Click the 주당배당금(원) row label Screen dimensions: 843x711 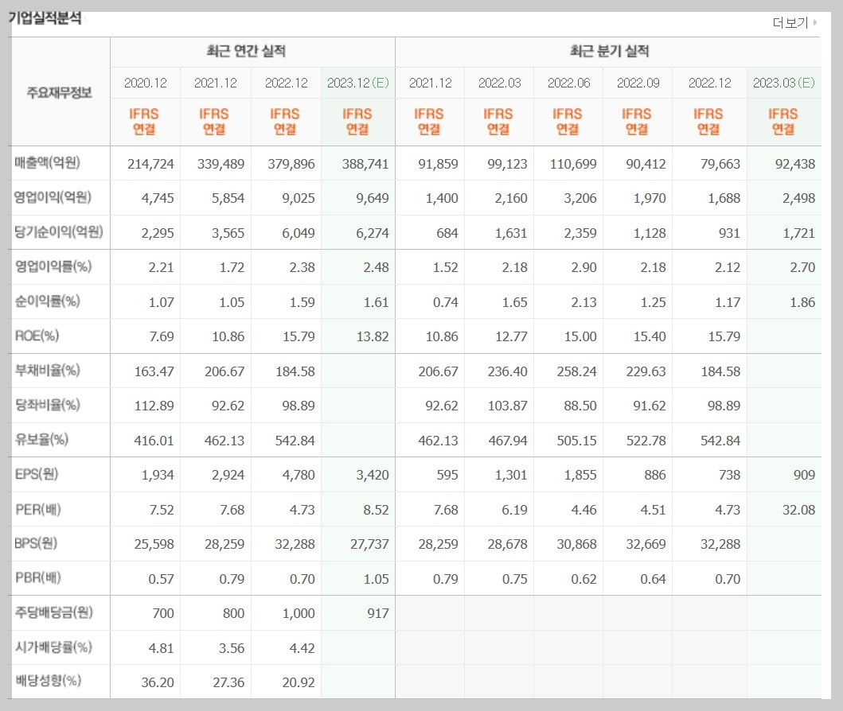pyautogui.click(x=54, y=612)
